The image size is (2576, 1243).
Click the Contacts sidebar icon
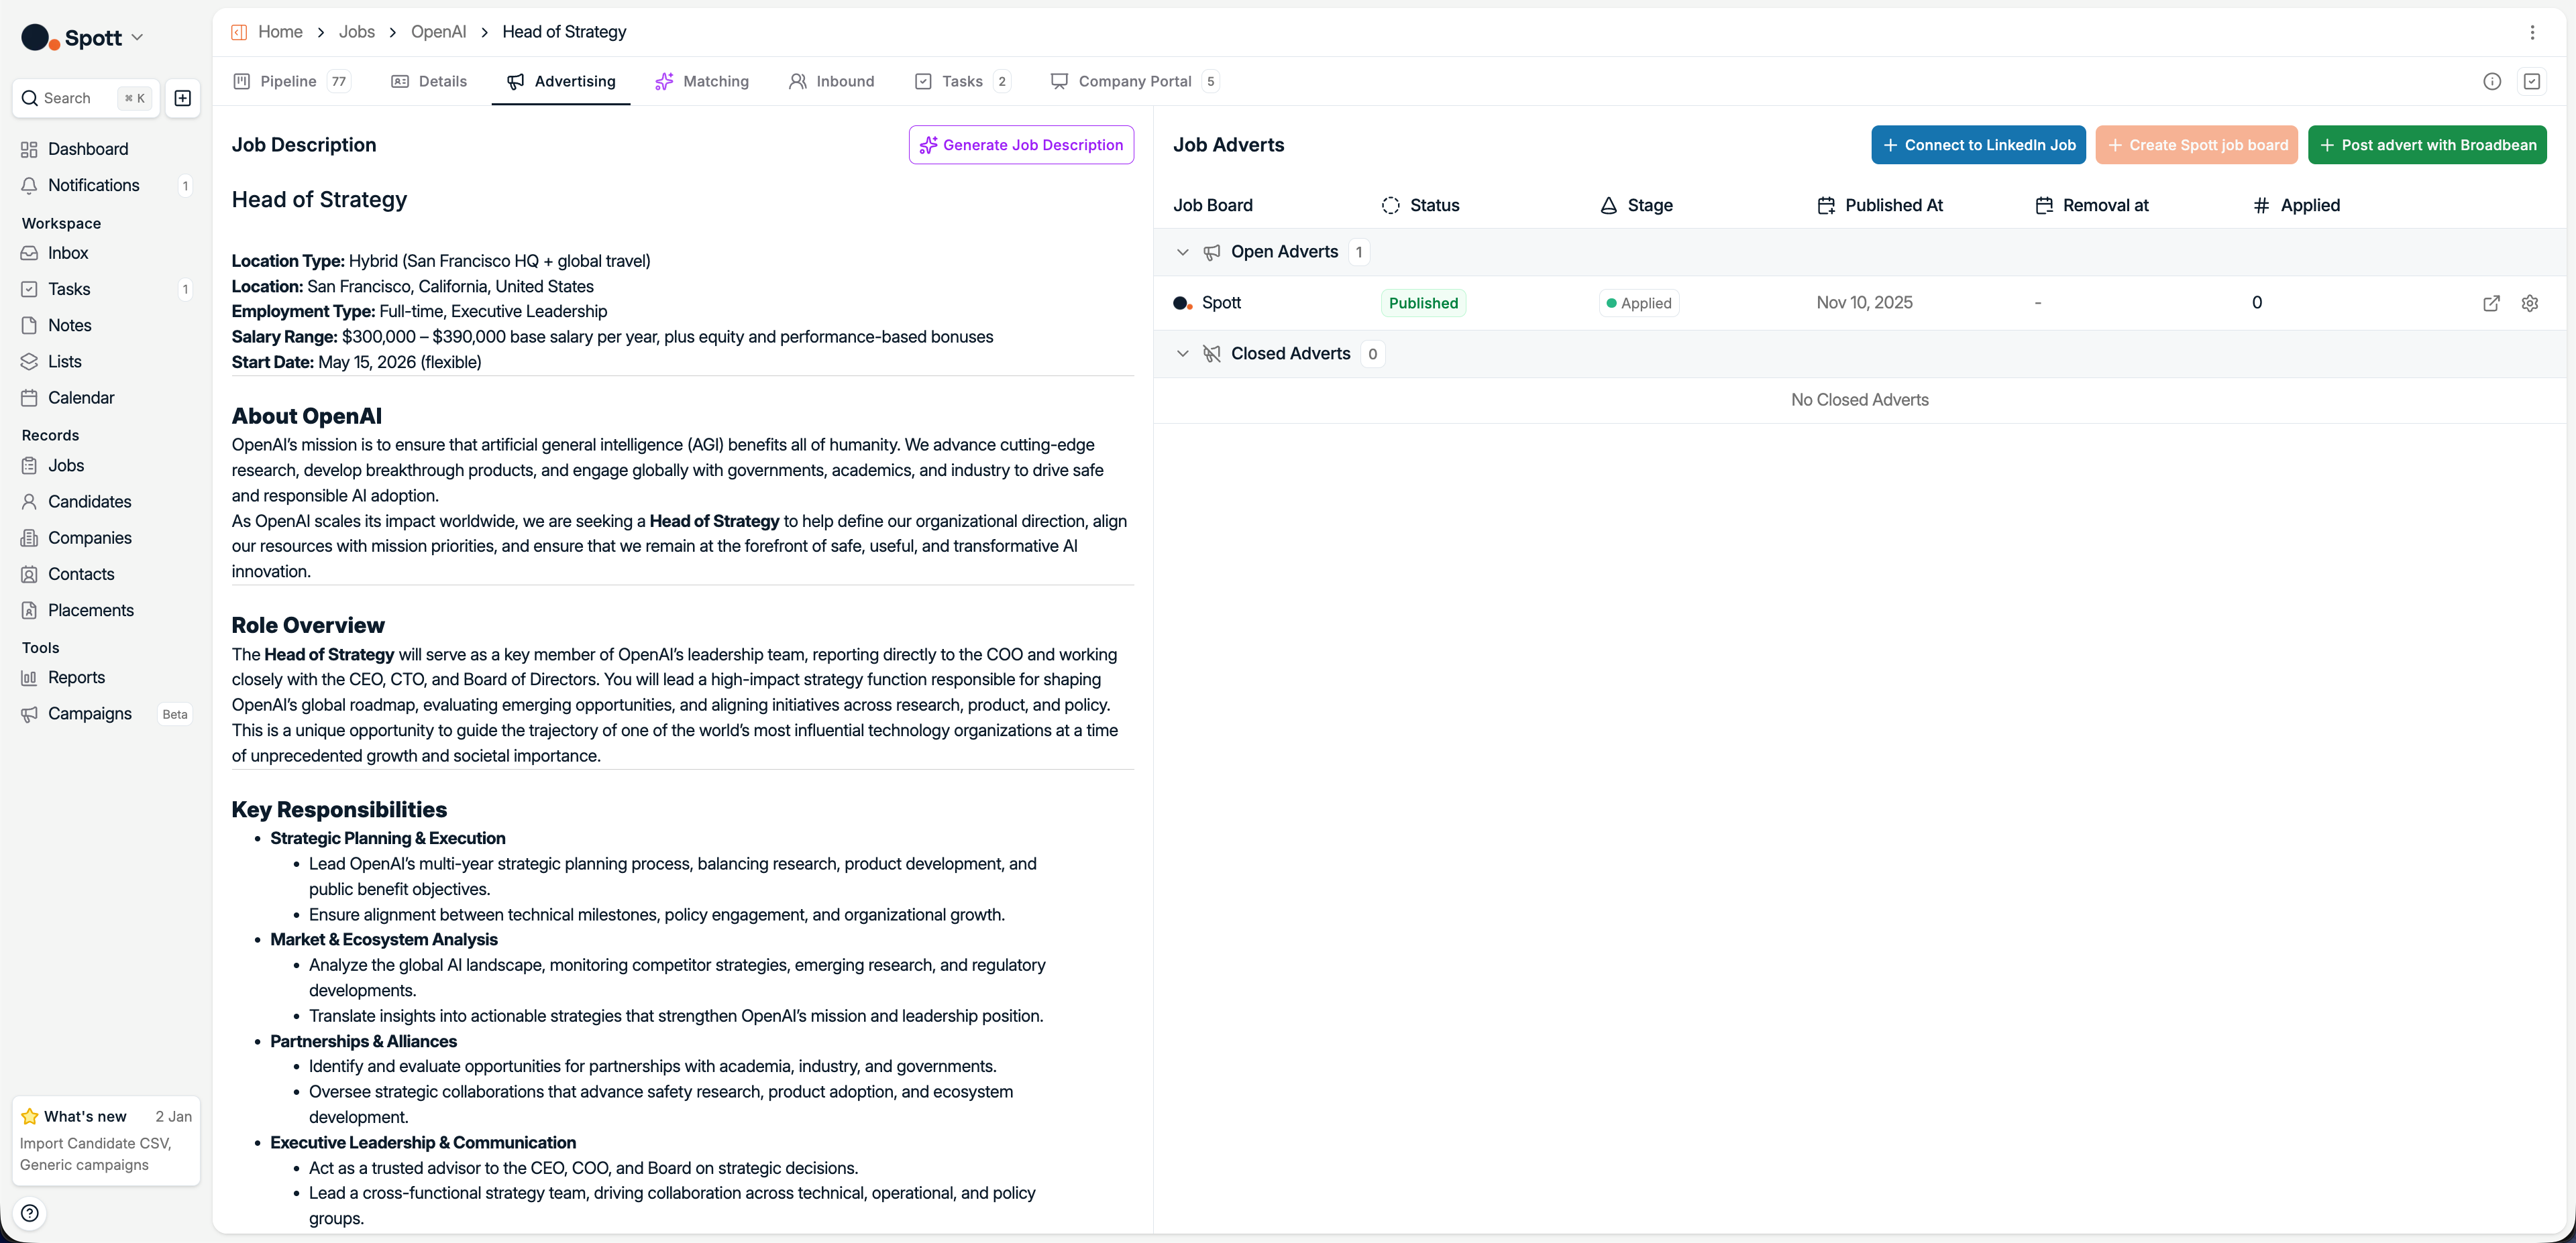(29, 573)
